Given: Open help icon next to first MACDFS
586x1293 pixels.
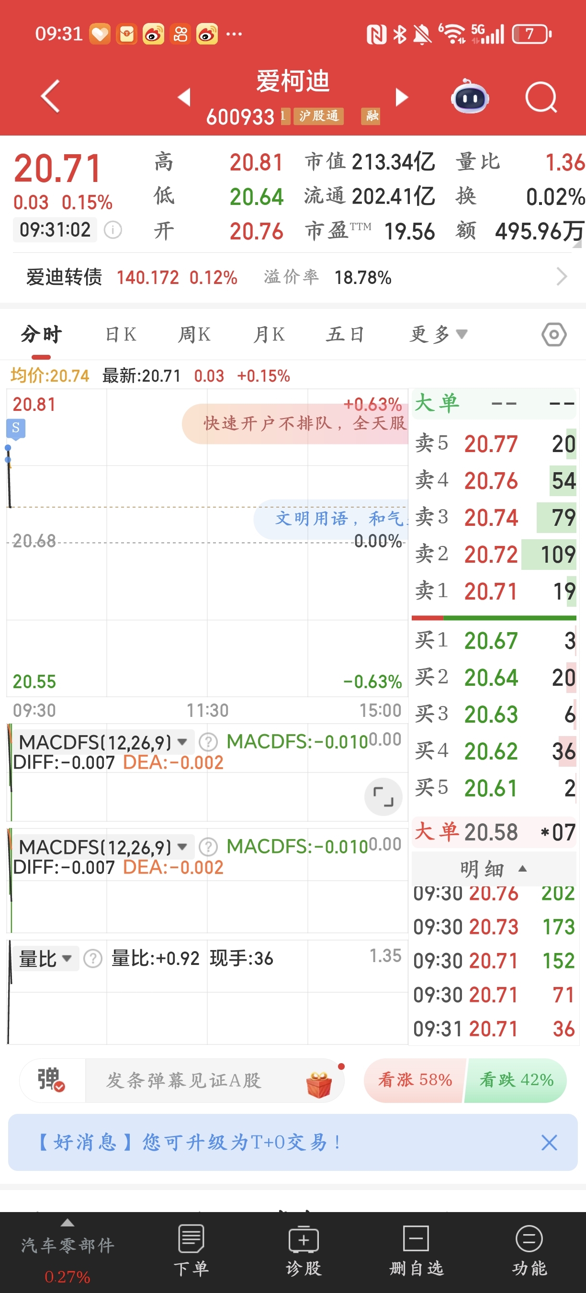Looking at the screenshot, I should click(208, 742).
